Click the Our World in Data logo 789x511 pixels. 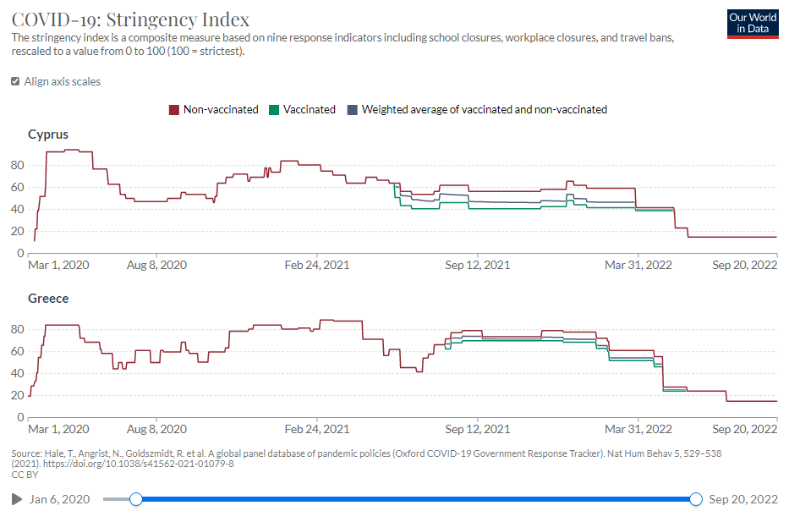click(753, 24)
